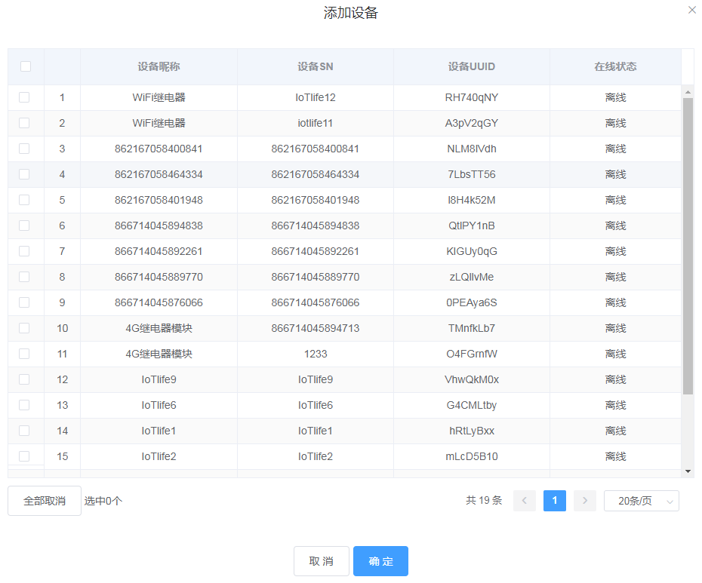Check row 13 IoTlife6 checkbox
The width and height of the screenshot is (702, 583).
point(24,405)
